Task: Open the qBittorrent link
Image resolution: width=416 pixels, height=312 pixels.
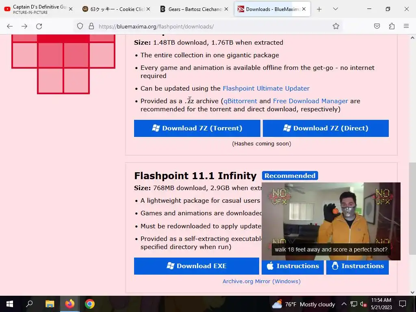Action: [x=240, y=101]
